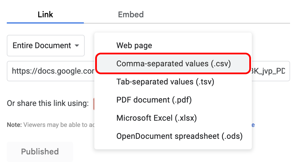The height and width of the screenshot is (166, 298).
Task: Choose Microsoft Excel (.xlsx) format
Action: 156,118
